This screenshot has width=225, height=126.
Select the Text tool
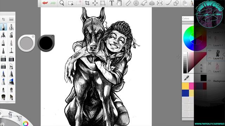[x=111, y=3]
